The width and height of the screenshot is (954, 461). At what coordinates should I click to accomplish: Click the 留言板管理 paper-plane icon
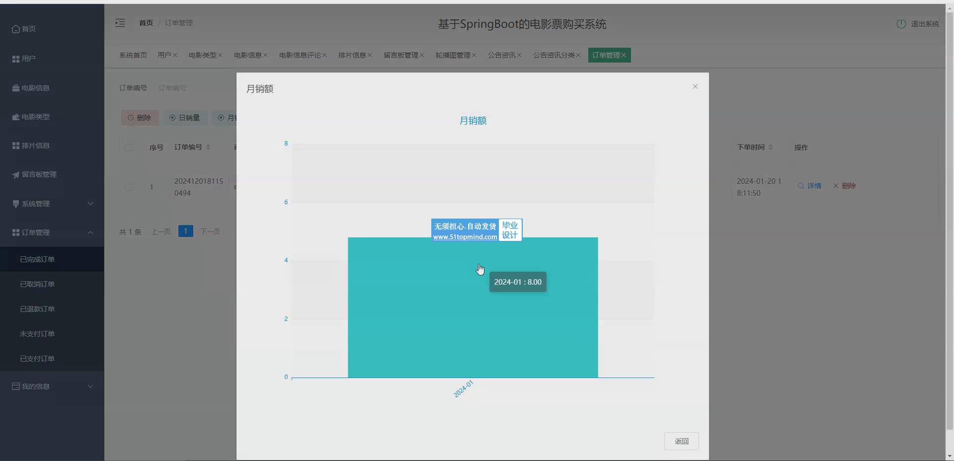pos(16,174)
